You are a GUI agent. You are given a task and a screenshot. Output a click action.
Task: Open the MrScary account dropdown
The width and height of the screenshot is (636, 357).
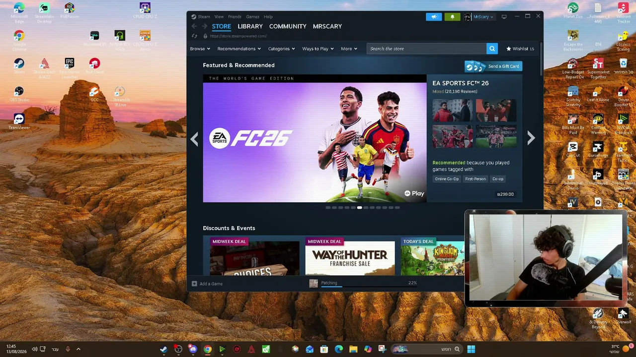479,17
